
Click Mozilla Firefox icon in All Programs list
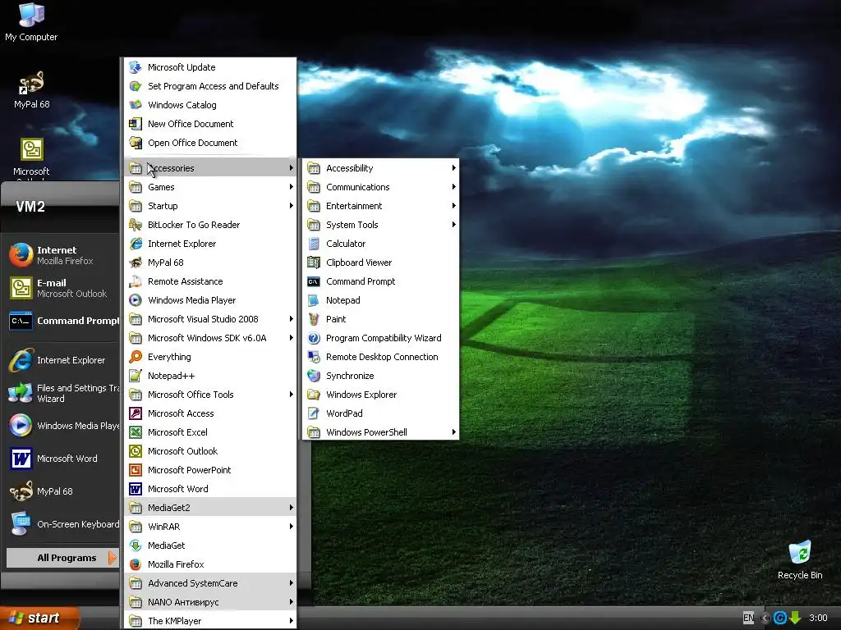click(136, 564)
